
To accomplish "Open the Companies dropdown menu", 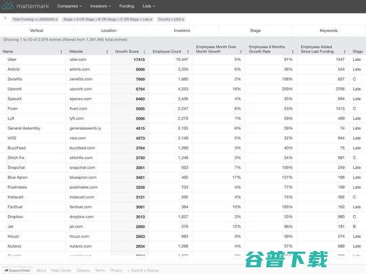I will pos(69,6).
